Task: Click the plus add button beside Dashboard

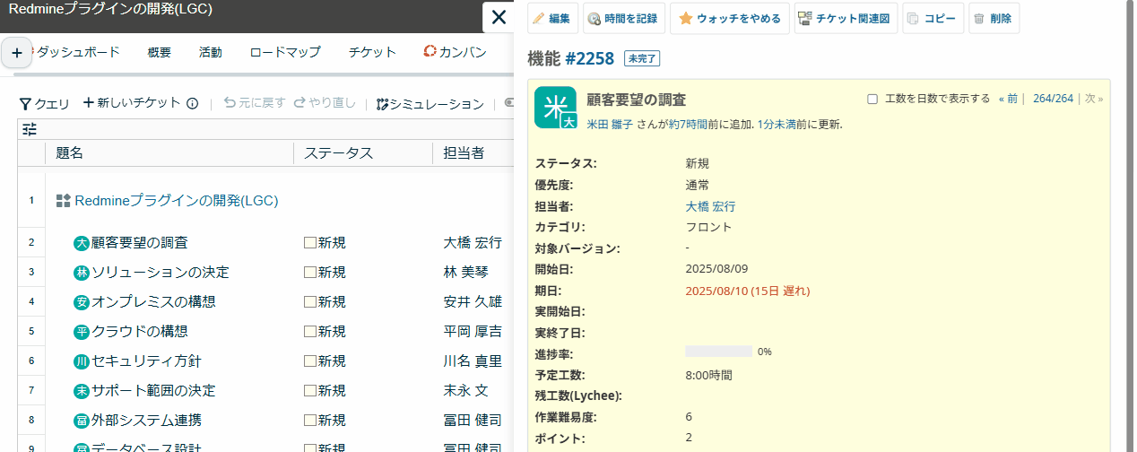Action: coord(16,53)
